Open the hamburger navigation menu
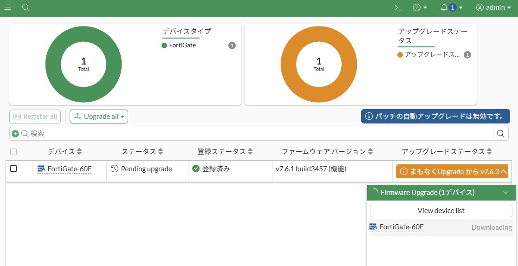This screenshot has height=266, width=518. [x=8, y=7]
